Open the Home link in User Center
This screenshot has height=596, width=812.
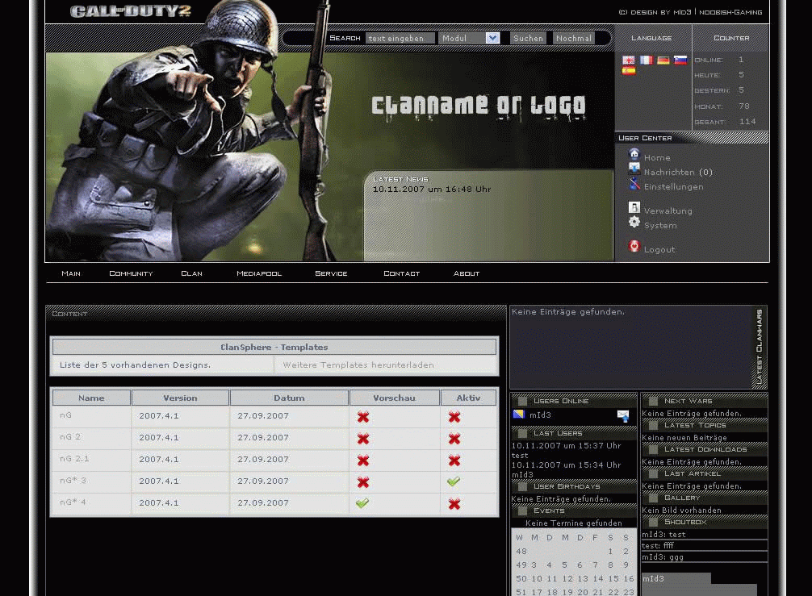point(657,158)
